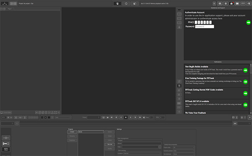Click the collapse down-arrow button at far right
This screenshot has height=156, width=252.
(x=249, y=118)
